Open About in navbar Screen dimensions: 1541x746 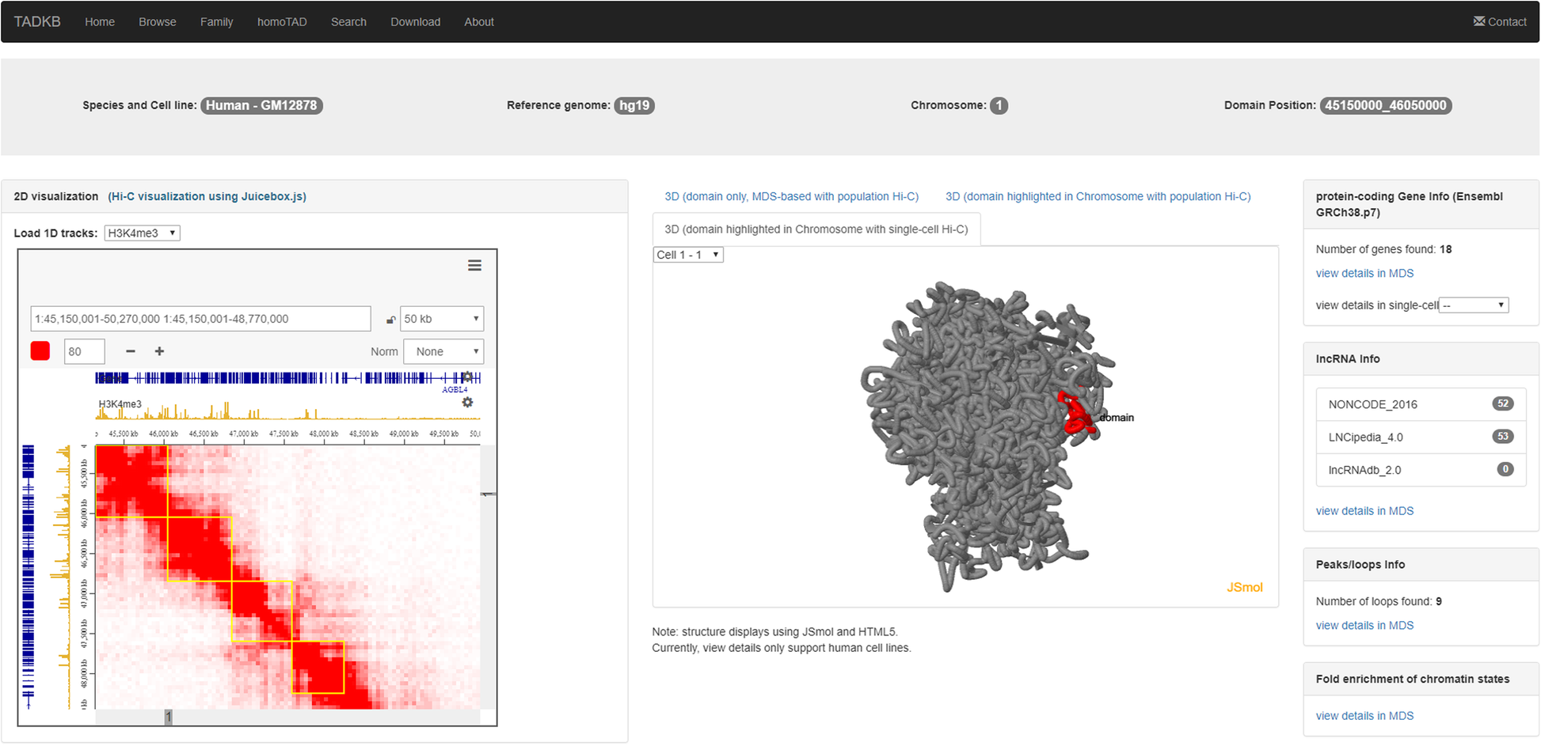pos(479,22)
